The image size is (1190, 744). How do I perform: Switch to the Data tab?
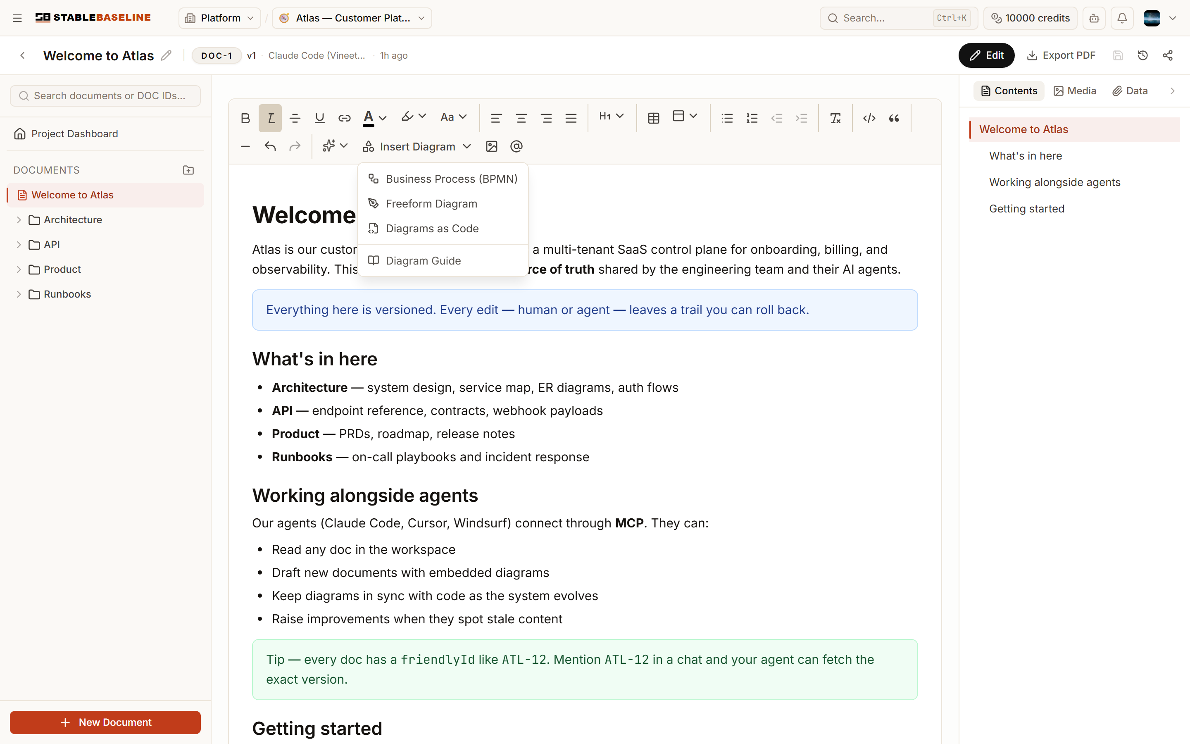tap(1130, 91)
